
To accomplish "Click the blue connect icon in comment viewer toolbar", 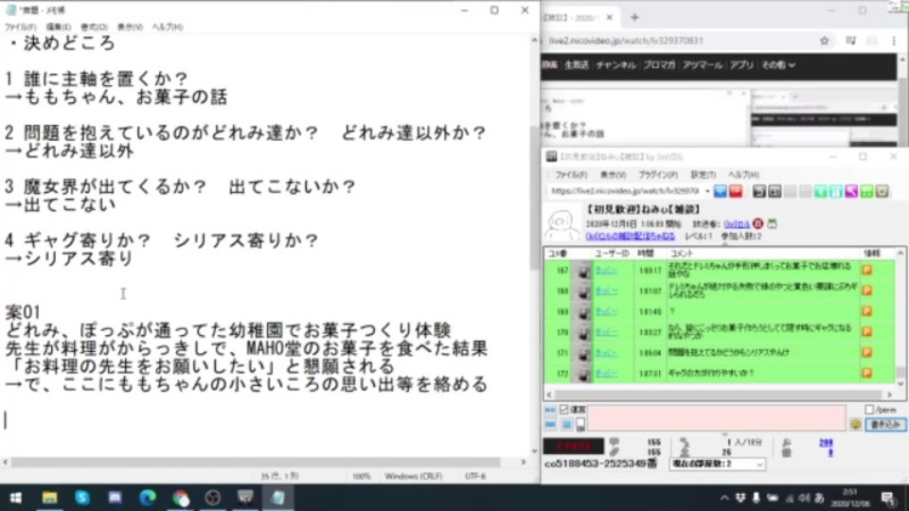I will click(x=720, y=191).
